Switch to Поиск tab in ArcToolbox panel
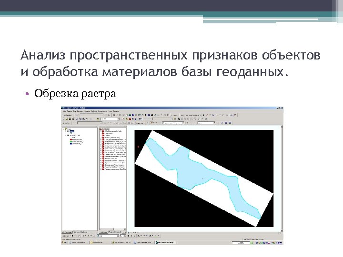The height and width of the screenshot is (257, 343). point(118,232)
